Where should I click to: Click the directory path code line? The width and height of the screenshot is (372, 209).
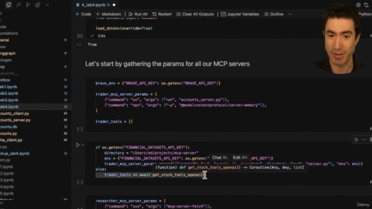(151, 153)
